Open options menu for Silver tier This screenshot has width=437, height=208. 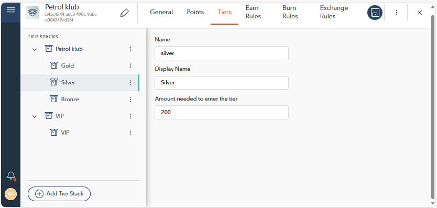tap(130, 83)
